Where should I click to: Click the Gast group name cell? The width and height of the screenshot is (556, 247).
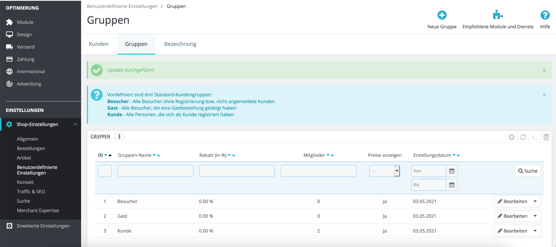tap(122, 216)
